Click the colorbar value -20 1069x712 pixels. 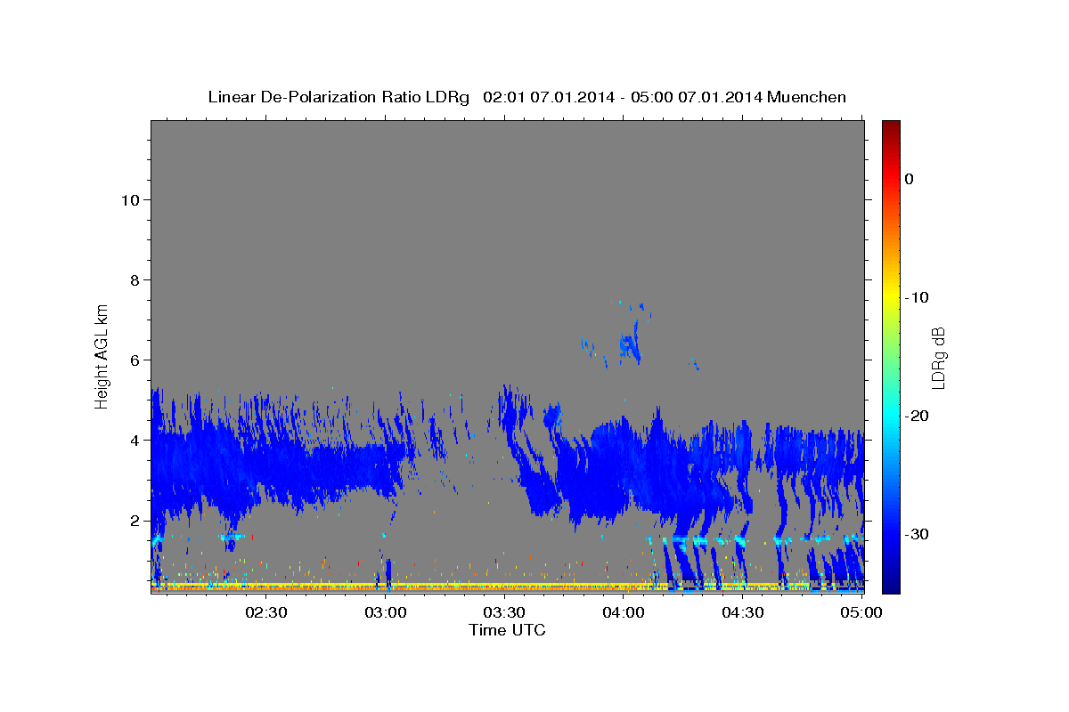tap(918, 416)
